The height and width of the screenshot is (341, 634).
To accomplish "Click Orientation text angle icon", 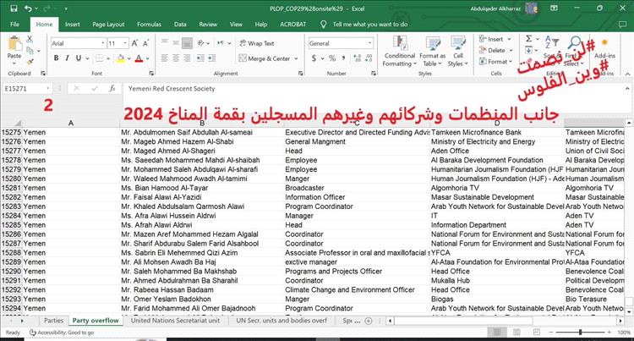I will 201,43.
